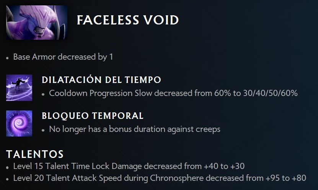Image resolution: width=318 pixels, height=190 pixels.
Task: Click the bullet before Level 15 Talent
Action: click(8, 167)
